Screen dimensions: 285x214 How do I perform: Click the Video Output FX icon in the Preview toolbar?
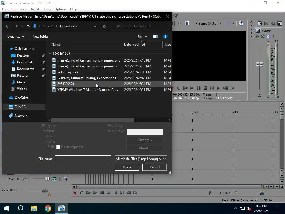pyautogui.click(x=179, y=23)
